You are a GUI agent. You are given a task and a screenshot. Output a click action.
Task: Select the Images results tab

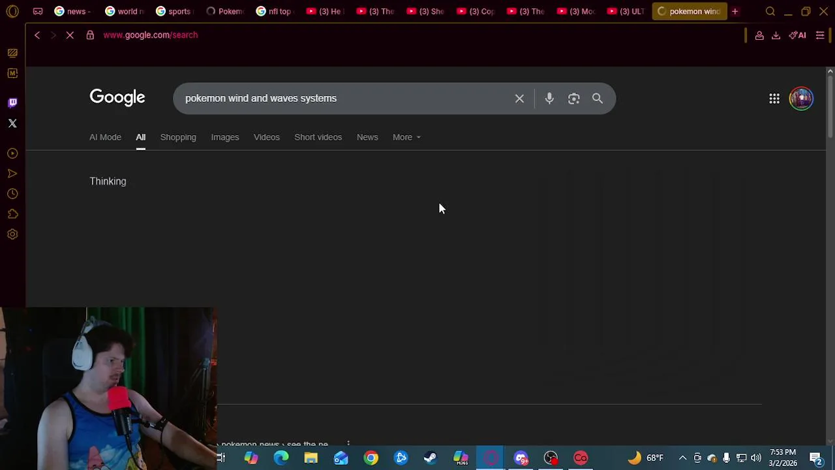pyautogui.click(x=225, y=137)
